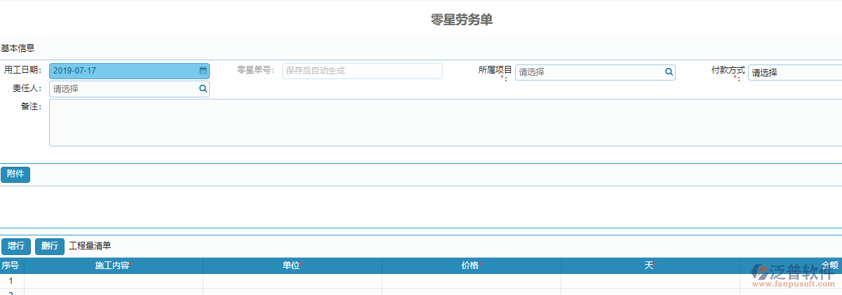Viewport: 842px width, 295px height.
Task: Click the 用工日期 date text 2019-07-17
Action: click(x=74, y=71)
